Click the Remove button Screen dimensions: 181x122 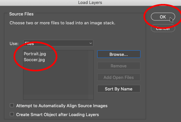(x=119, y=66)
